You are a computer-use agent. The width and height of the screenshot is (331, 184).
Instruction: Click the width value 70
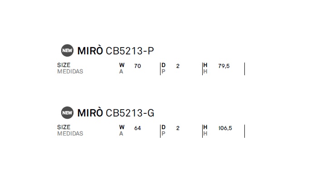[x=137, y=66]
